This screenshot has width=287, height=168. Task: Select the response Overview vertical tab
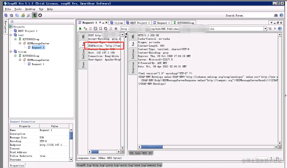pyautogui.click(x=133, y=68)
